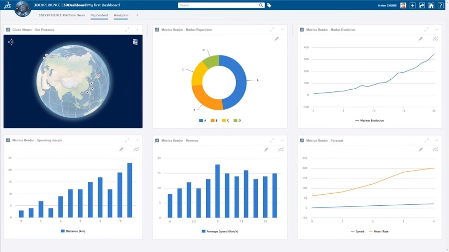Click the Metrics Reader - Forecast title

[325, 140]
